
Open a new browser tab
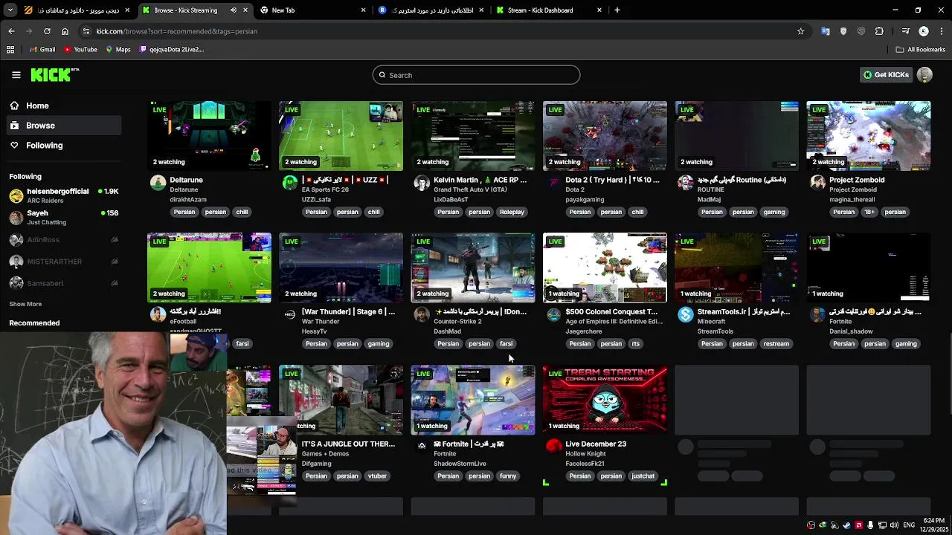click(617, 10)
